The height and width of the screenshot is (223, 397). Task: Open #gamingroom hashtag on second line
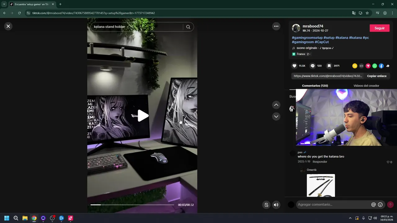(x=303, y=42)
